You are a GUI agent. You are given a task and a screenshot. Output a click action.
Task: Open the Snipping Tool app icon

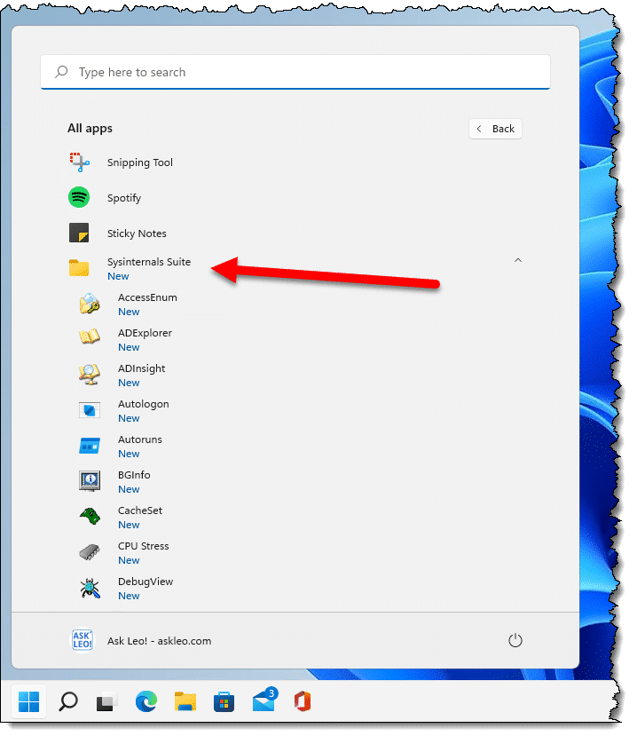click(79, 162)
